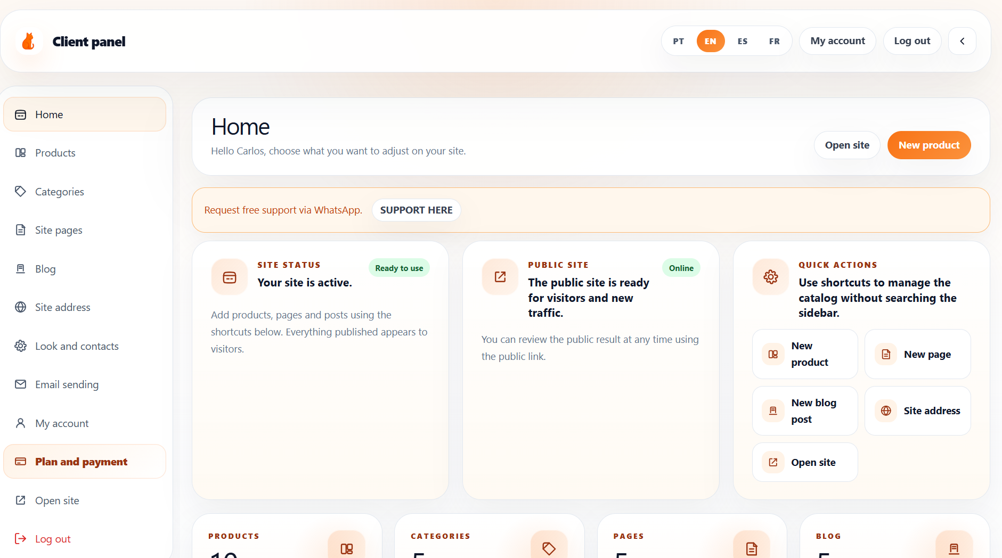Switch language to PT
1002x558 pixels.
click(678, 41)
